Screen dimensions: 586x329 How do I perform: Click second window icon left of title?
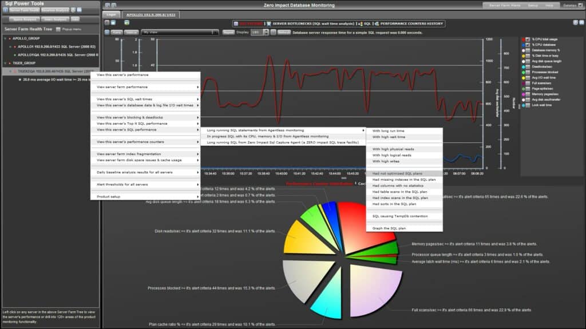(114, 5)
